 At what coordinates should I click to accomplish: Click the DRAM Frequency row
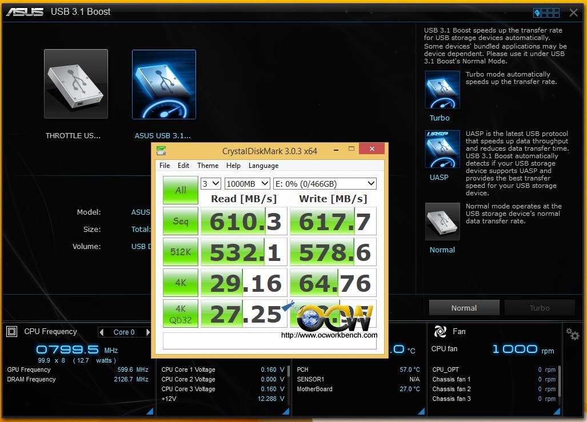coord(78,379)
